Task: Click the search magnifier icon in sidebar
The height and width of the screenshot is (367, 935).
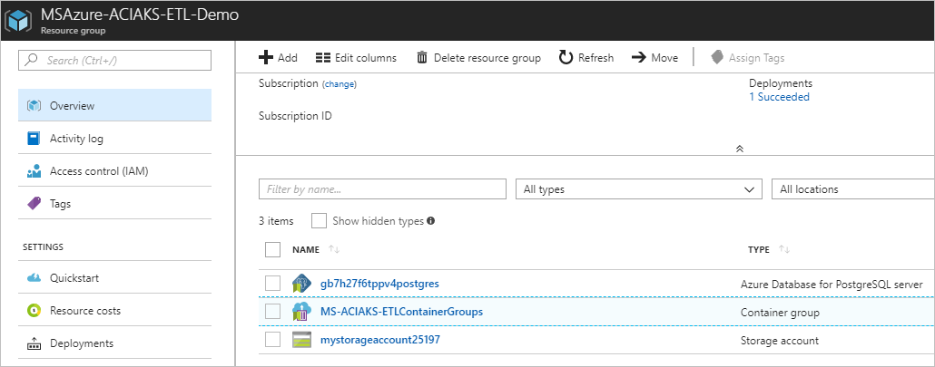Action: pos(33,60)
